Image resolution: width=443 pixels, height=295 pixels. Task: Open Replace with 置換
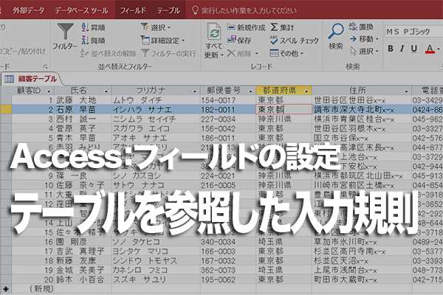pyautogui.click(x=361, y=27)
